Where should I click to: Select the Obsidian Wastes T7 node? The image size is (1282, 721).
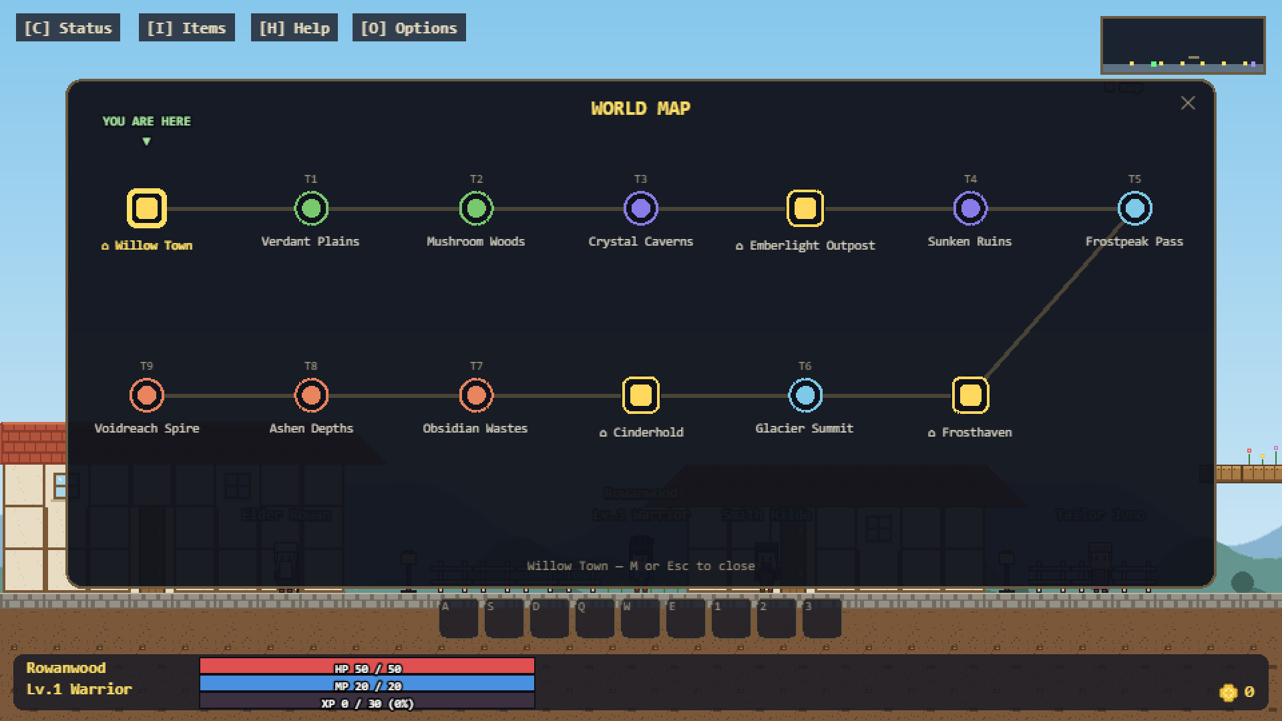tap(476, 395)
